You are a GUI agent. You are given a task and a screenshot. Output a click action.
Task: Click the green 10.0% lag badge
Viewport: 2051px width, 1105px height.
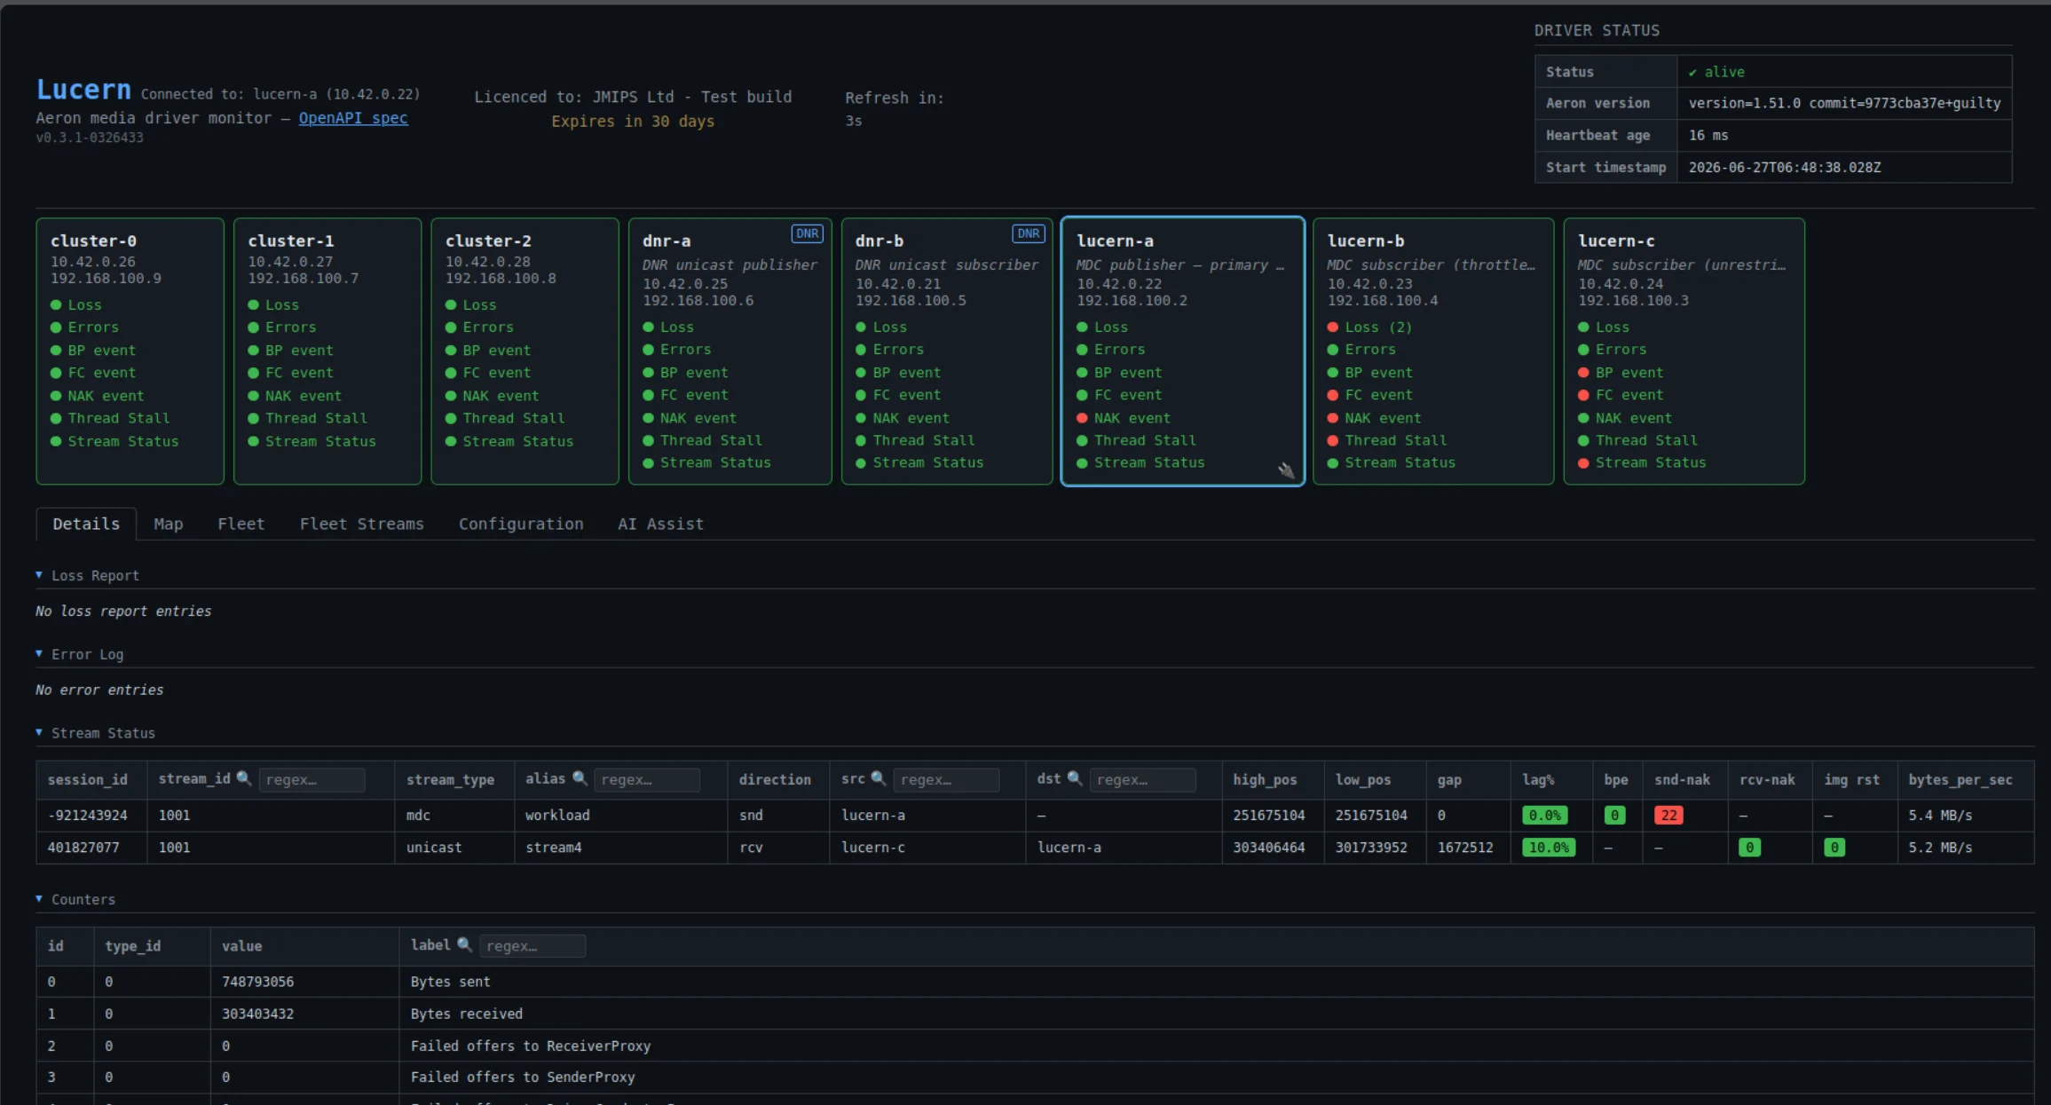pos(1549,848)
